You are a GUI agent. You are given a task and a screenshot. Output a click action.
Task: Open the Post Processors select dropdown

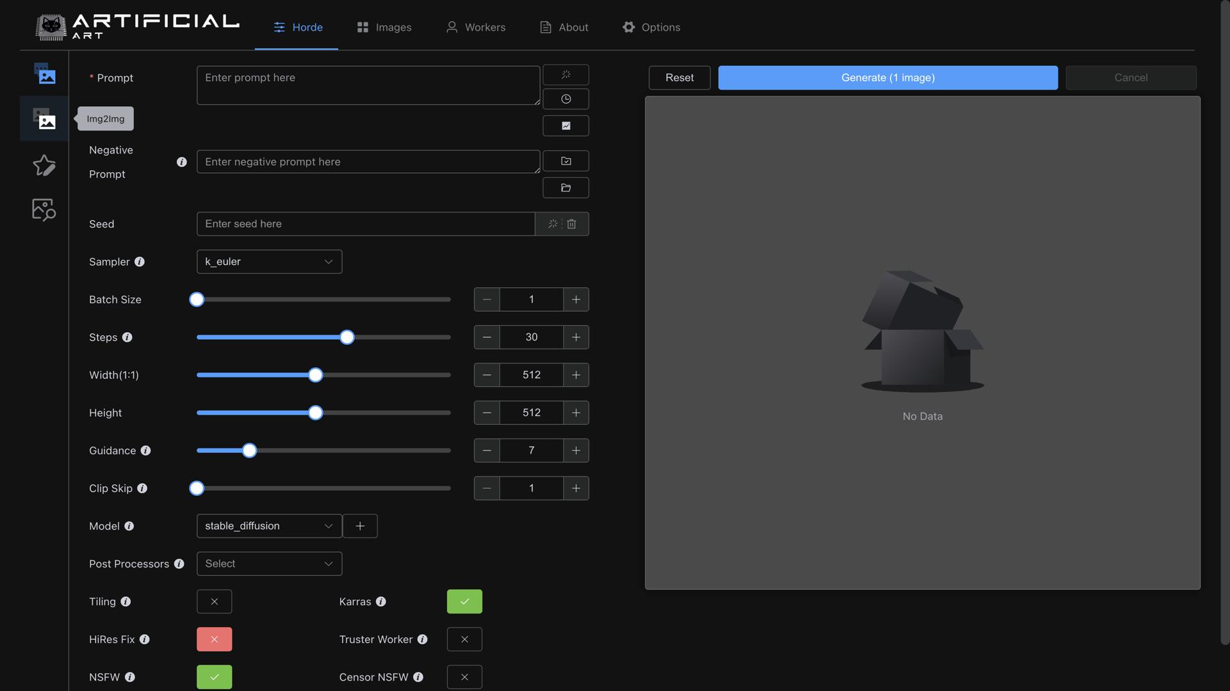269,564
